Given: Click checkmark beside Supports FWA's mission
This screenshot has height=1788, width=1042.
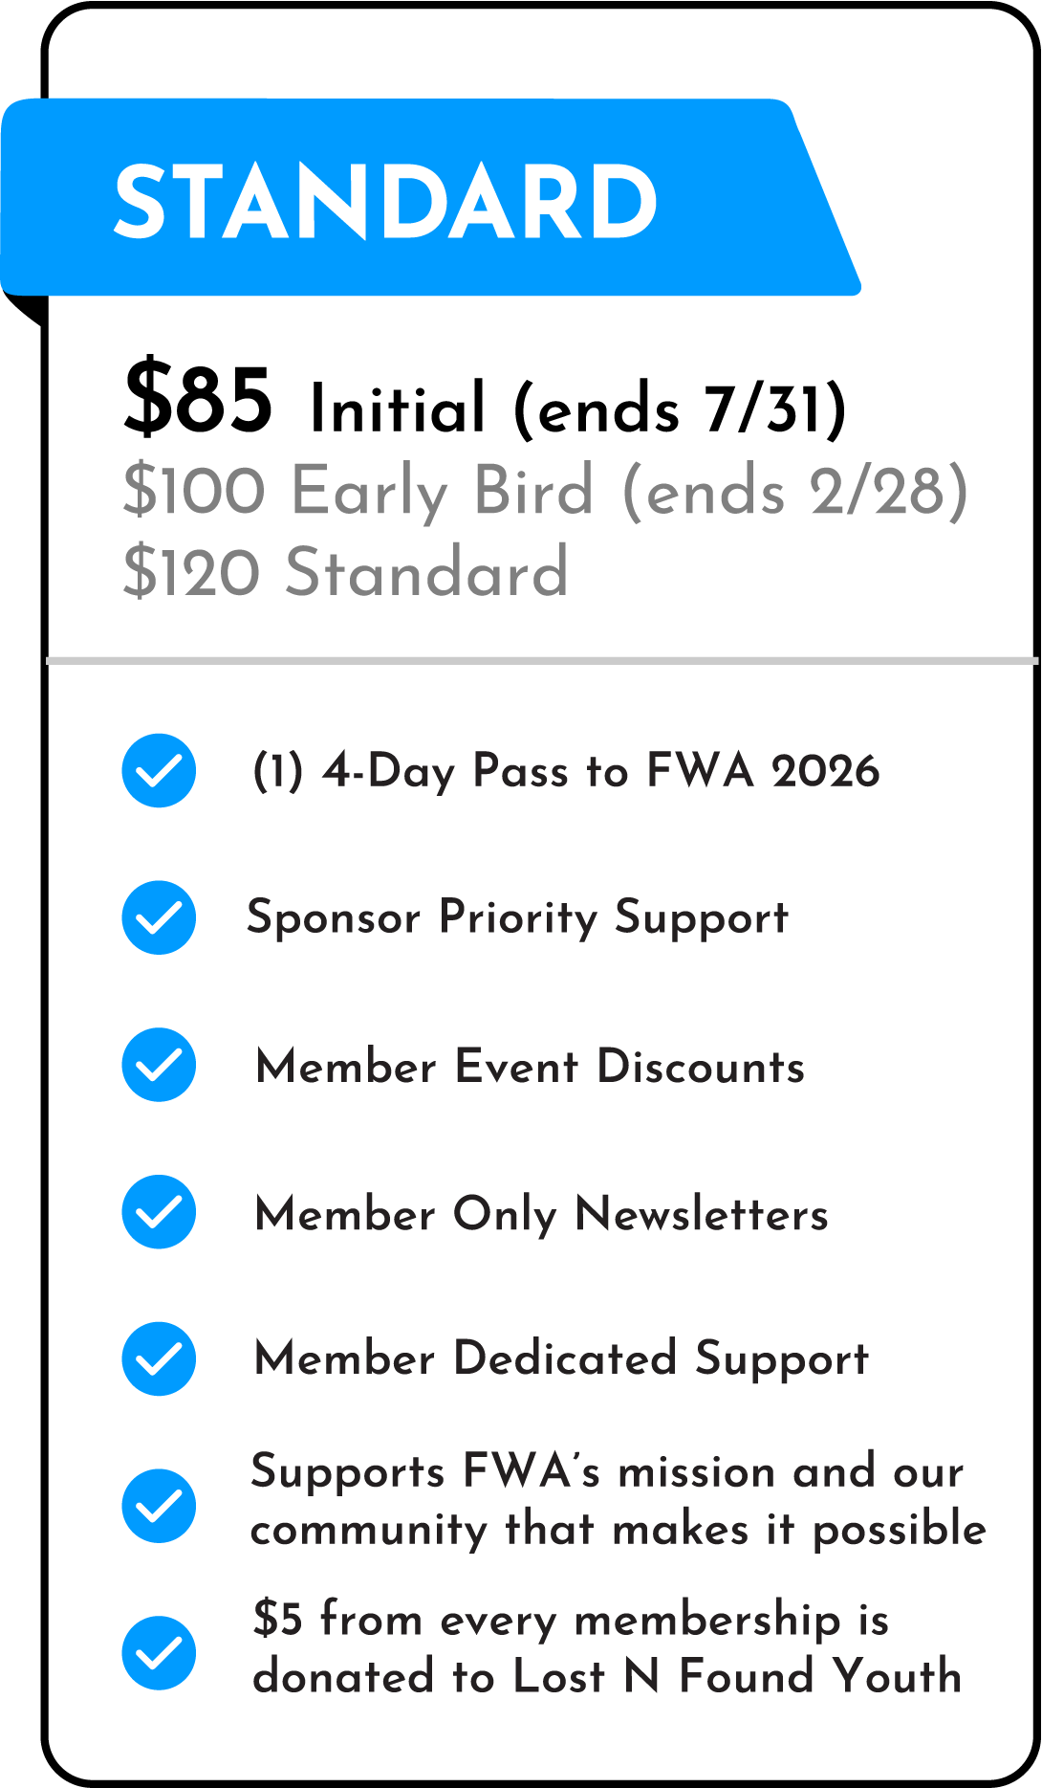Looking at the screenshot, I should [159, 1506].
